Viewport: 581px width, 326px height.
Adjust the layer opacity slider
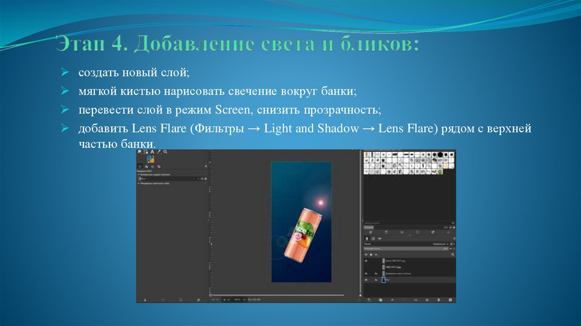(406, 249)
